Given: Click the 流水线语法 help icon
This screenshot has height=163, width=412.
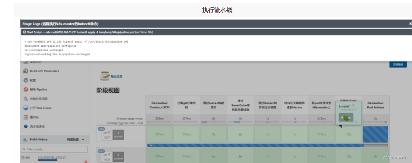Looking at the screenshot, I should click(25, 126).
